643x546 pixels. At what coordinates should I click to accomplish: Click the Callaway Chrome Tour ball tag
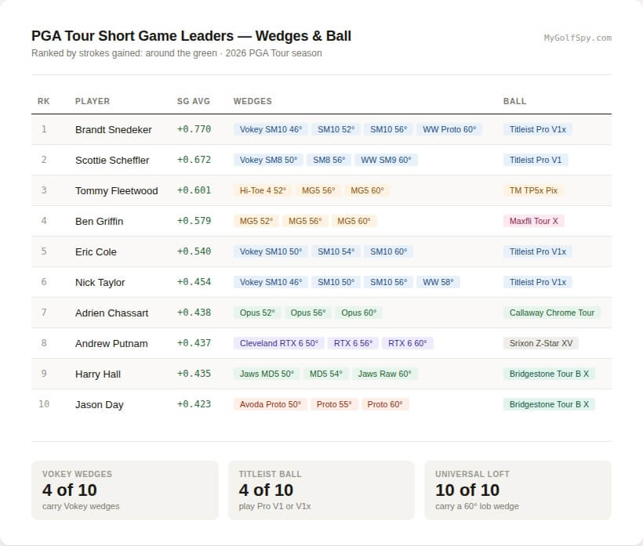click(551, 313)
